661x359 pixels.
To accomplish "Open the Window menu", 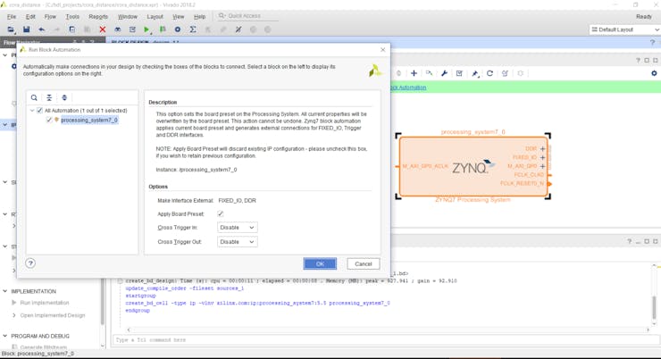I will point(128,16).
